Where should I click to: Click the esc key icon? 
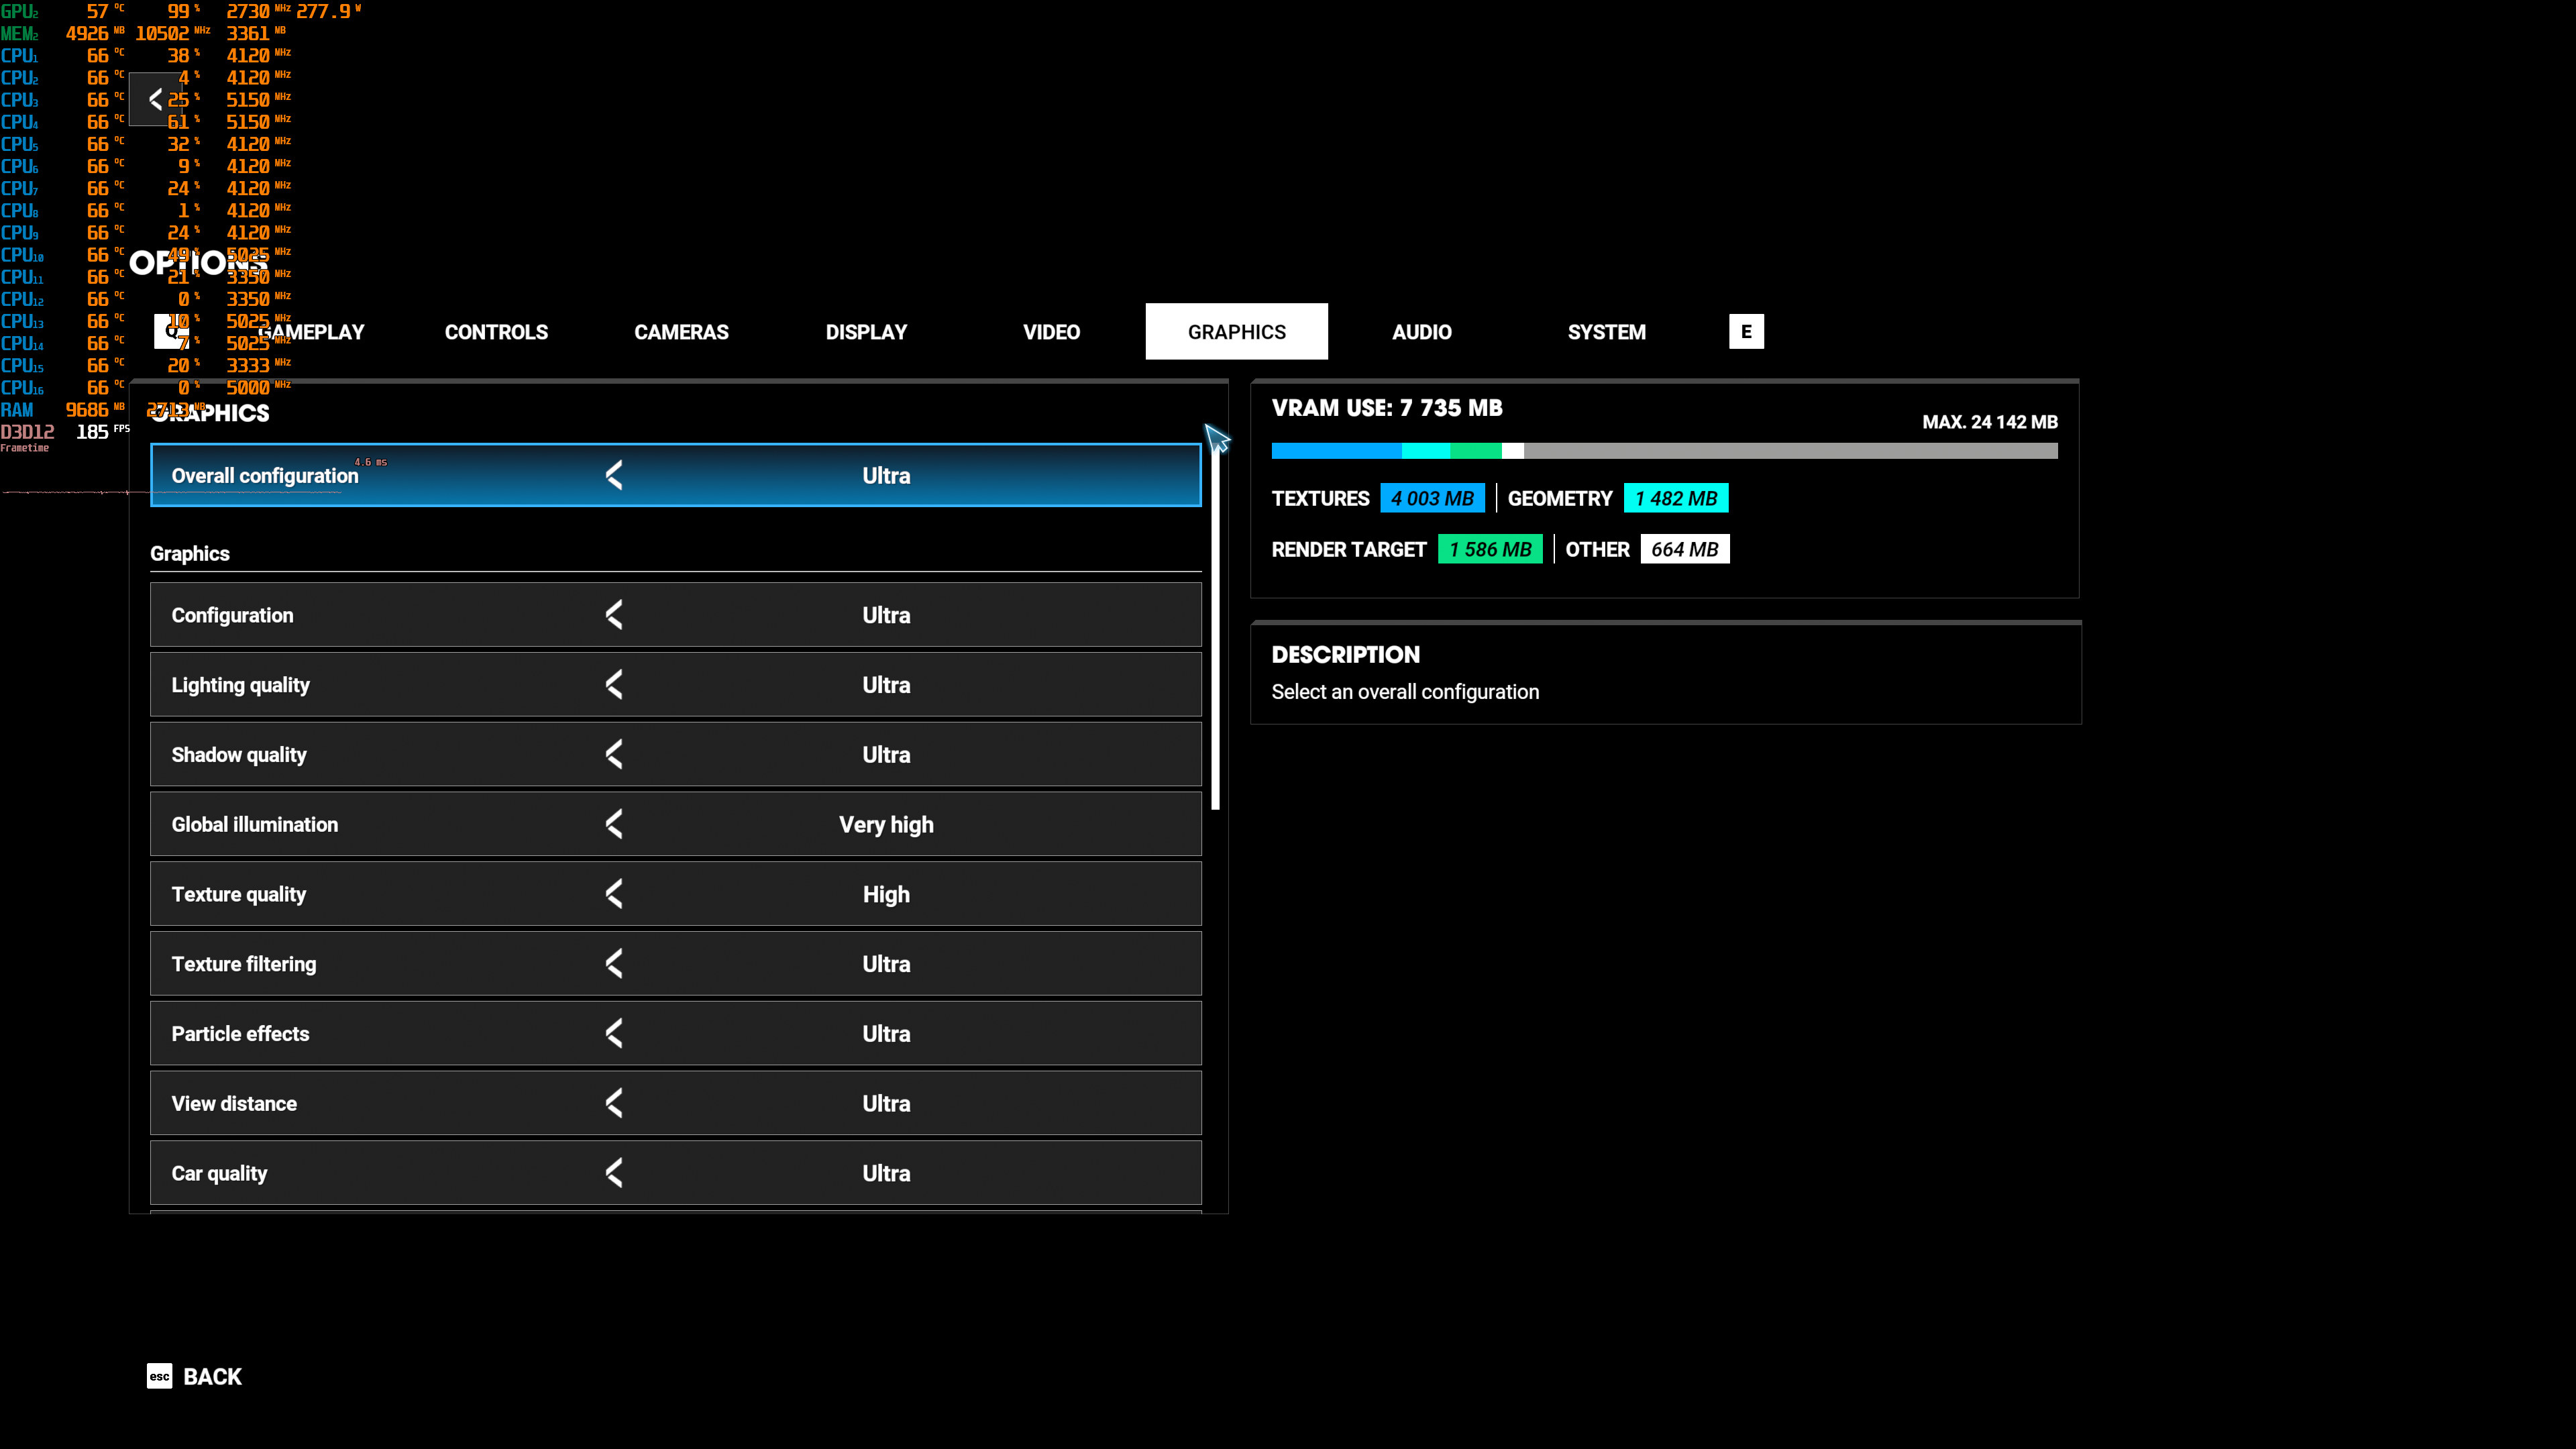coord(159,1376)
